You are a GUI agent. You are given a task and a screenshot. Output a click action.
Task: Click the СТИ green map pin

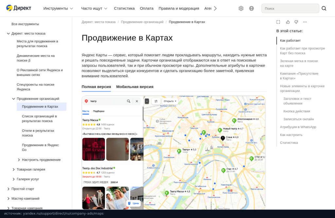[252, 158]
